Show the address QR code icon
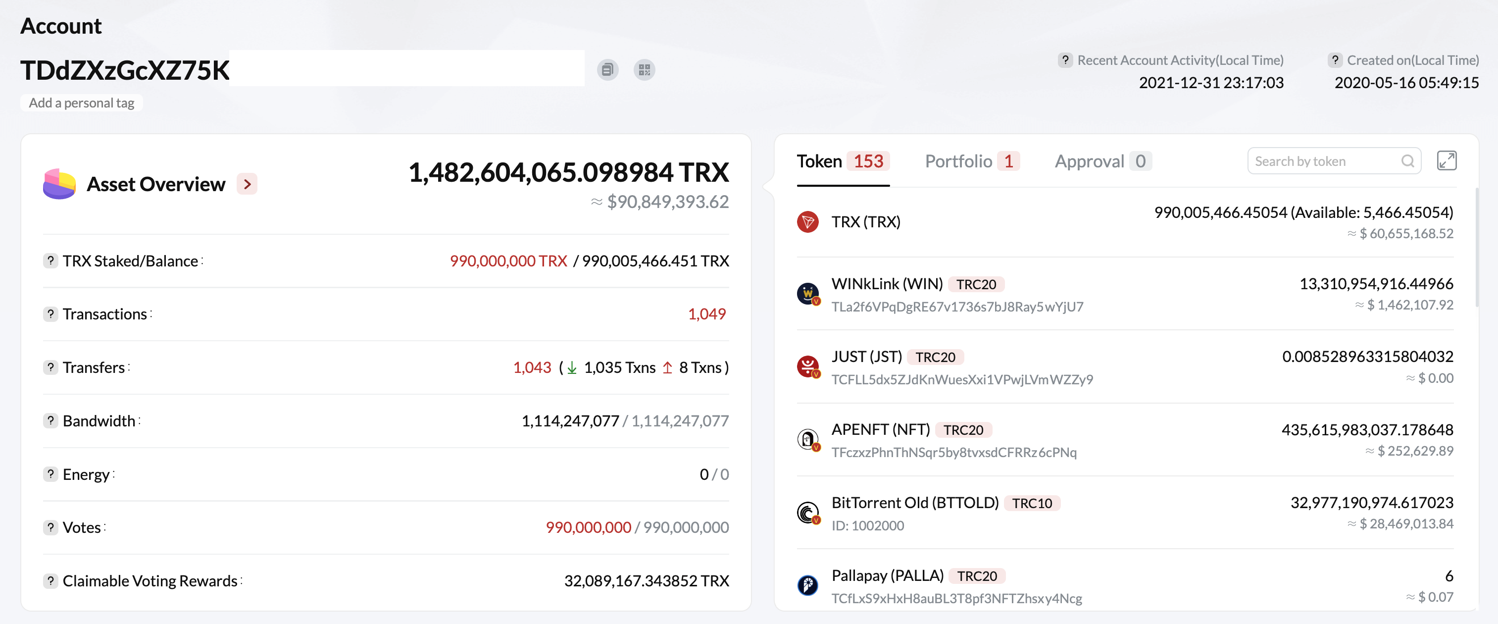1498x624 pixels. click(x=644, y=70)
